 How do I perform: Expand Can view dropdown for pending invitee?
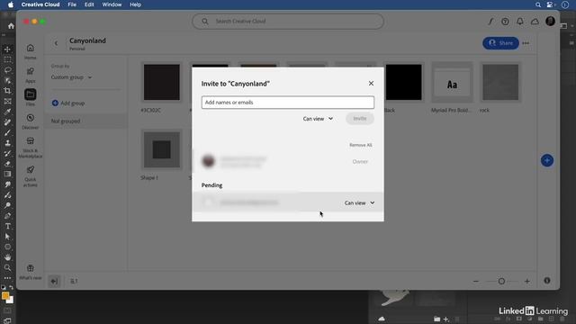tap(359, 202)
